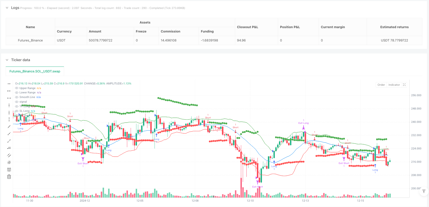Toggle visibility of Lower Range line

click(17, 93)
